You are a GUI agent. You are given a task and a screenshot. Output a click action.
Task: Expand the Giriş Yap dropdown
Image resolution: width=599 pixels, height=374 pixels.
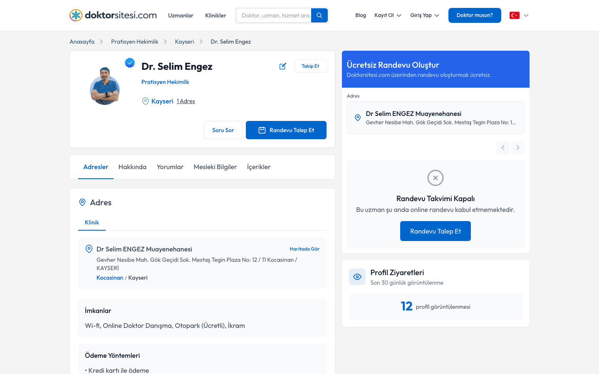(x=425, y=15)
